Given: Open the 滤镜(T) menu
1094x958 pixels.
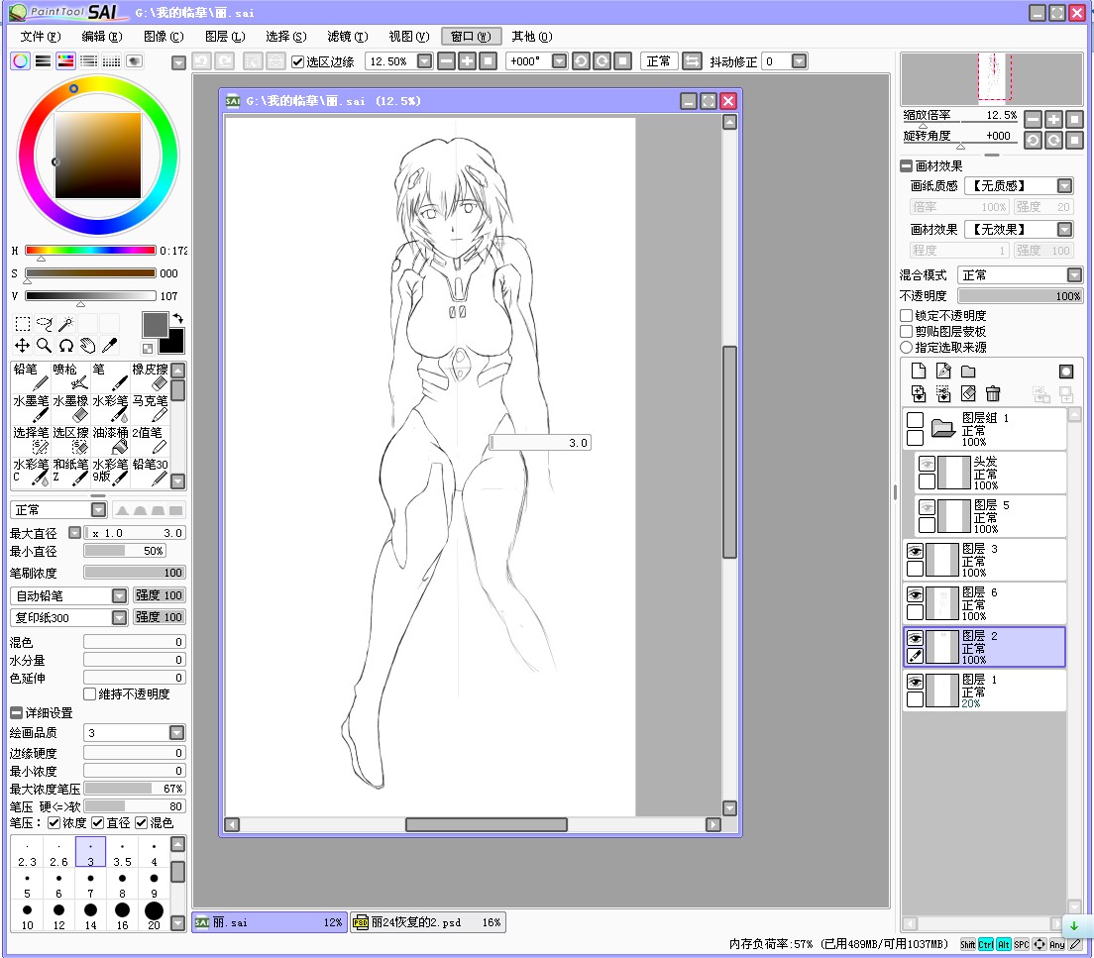Looking at the screenshot, I should pyautogui.click(x=348, y=37).
